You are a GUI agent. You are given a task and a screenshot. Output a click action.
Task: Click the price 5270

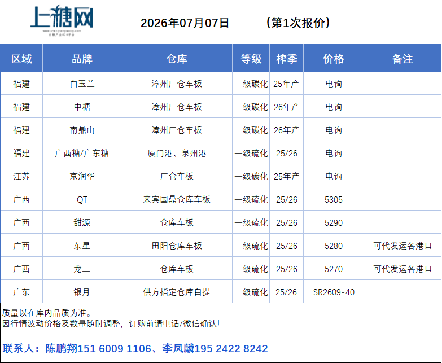[x=334, y=269]
